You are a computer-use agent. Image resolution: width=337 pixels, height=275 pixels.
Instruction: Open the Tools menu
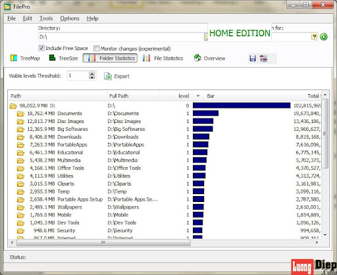pyautogui.click(x=46, y=18)
